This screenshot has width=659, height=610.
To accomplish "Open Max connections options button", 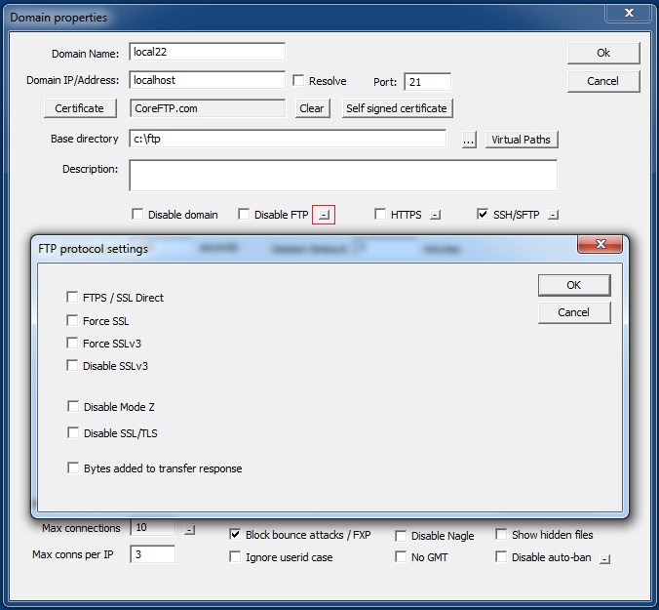I will pos(189,529).
